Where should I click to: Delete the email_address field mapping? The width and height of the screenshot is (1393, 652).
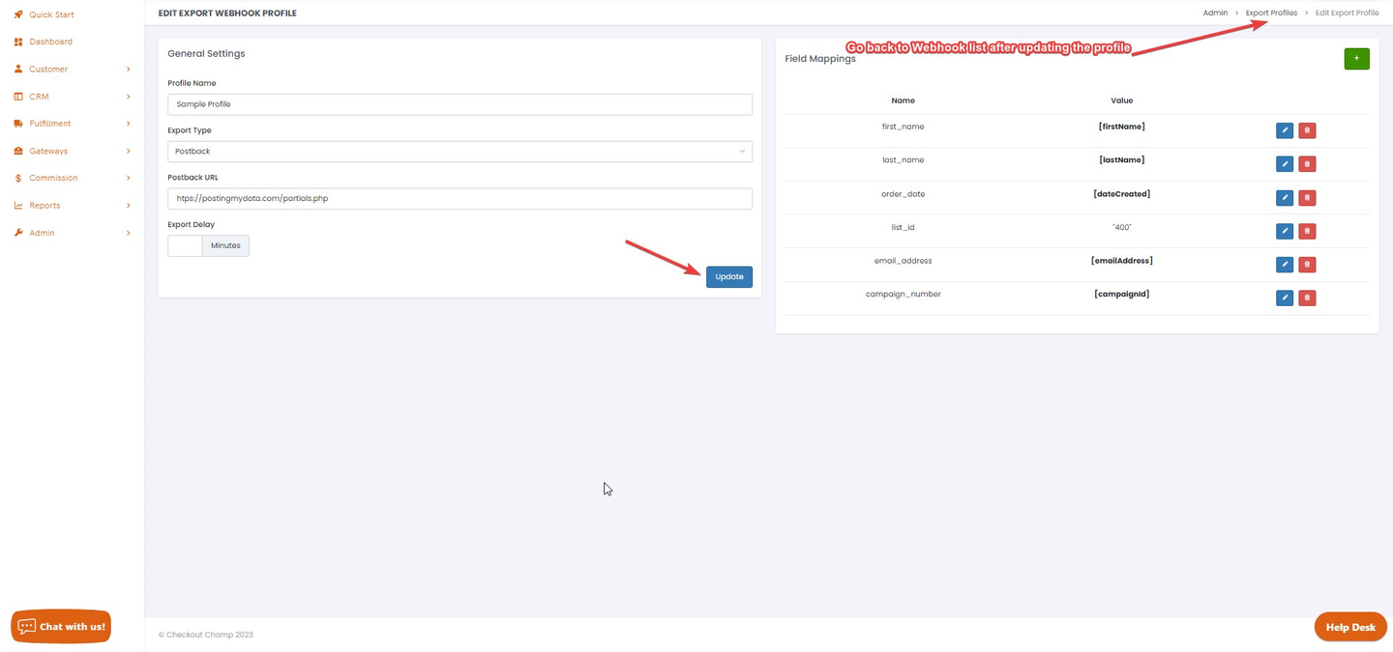(x=1307, y=264)
